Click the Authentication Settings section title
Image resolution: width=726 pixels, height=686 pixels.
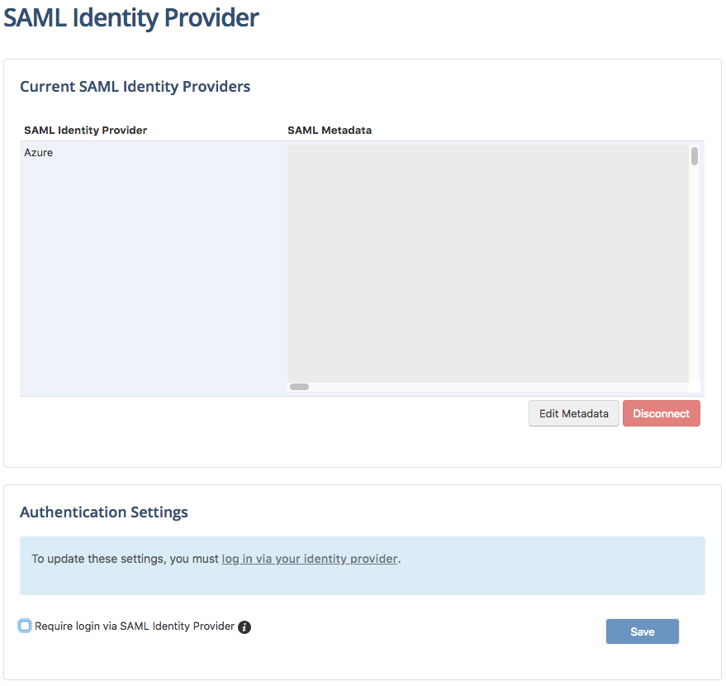pyautogui.click(x=103, y=512)
